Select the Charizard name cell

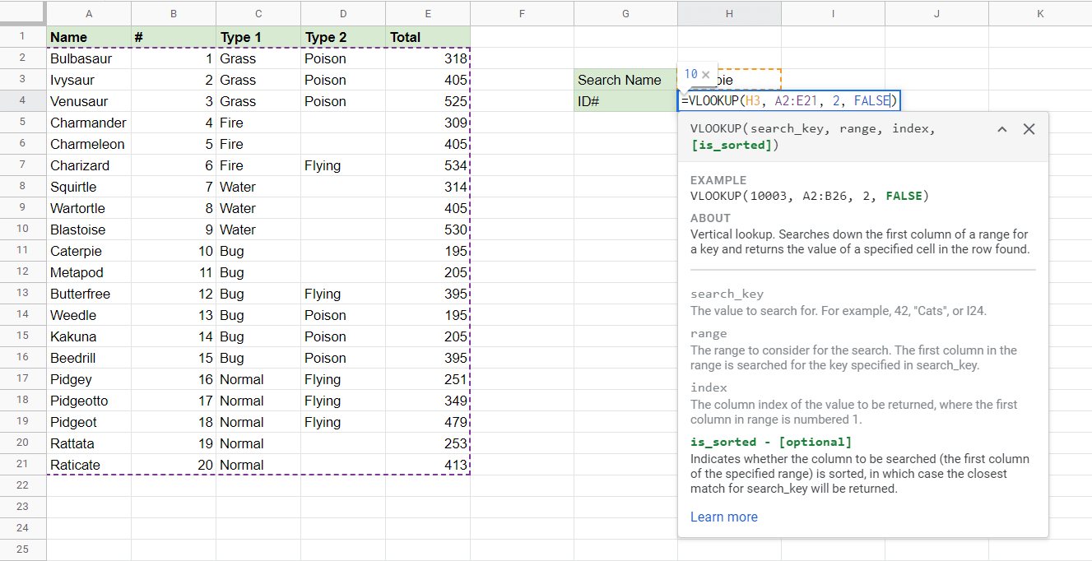pos(89,165)
